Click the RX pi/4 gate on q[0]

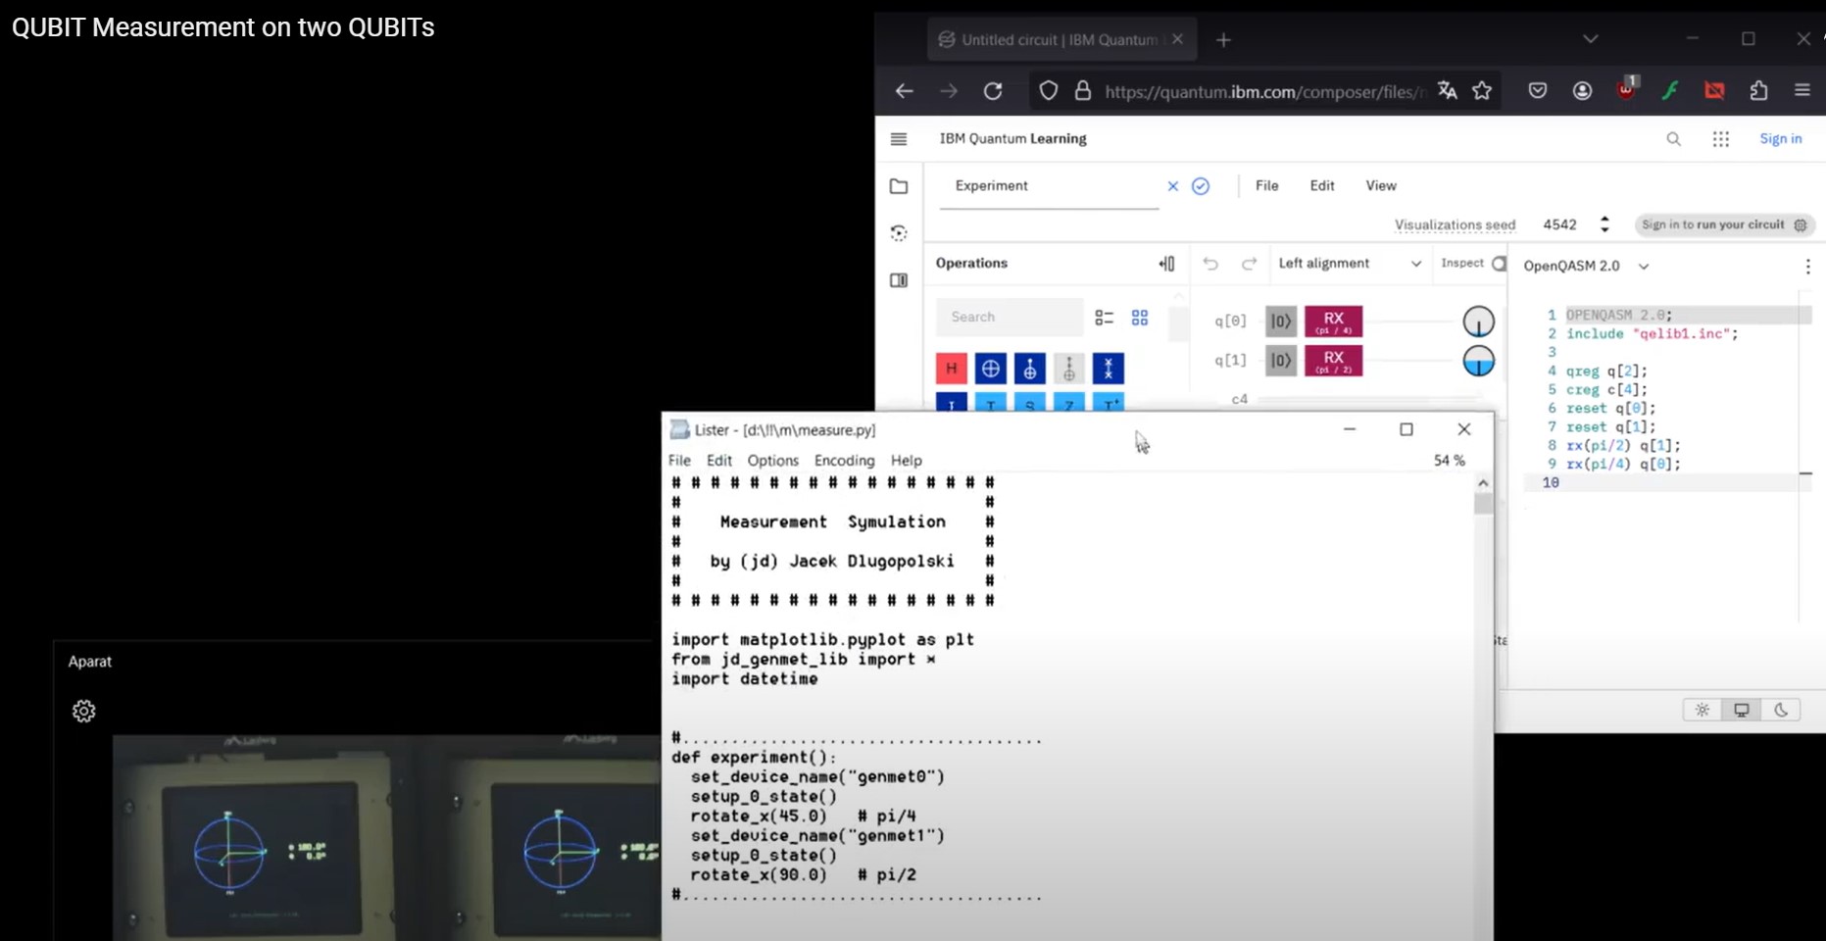click(1333, 322)
